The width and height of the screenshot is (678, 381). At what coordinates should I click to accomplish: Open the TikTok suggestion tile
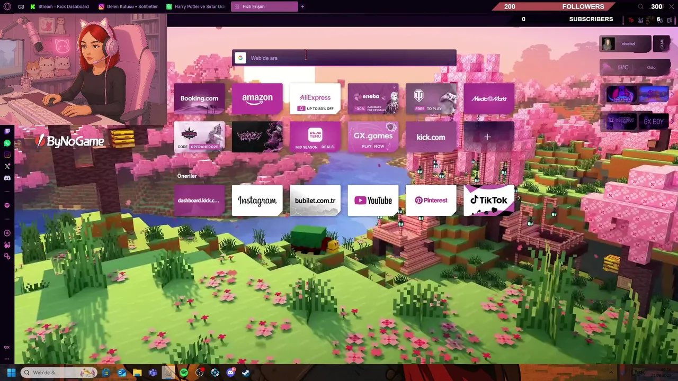tap(489, 201)
